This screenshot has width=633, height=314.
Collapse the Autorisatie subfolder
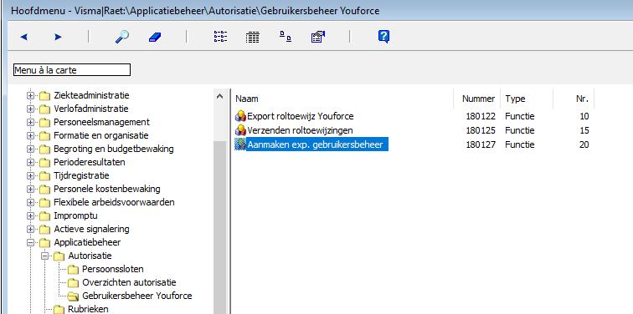45,256
